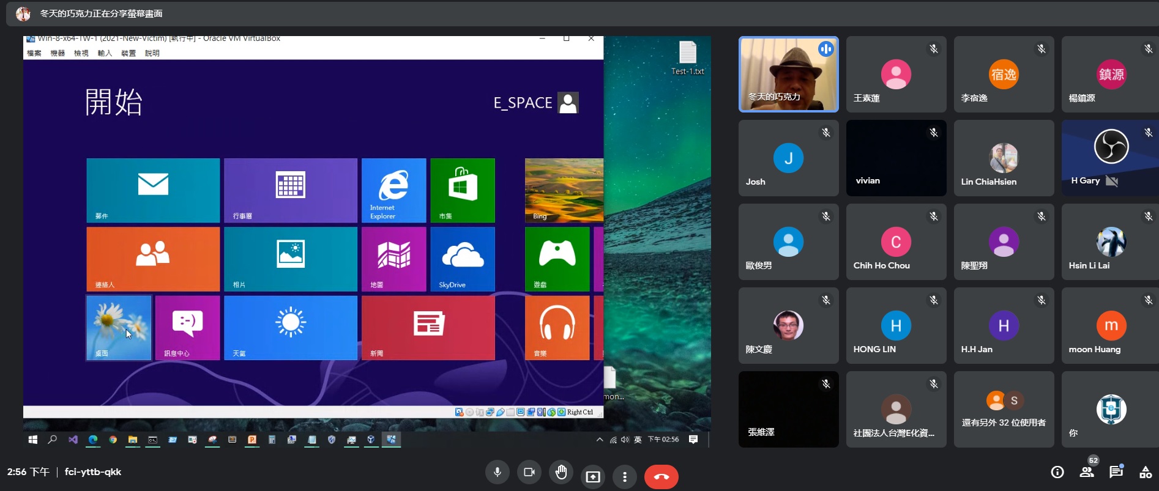Viewport: 1159px width, 491px height.
Task: Select participant tile H.H Jan
Action: point(1004,325)
